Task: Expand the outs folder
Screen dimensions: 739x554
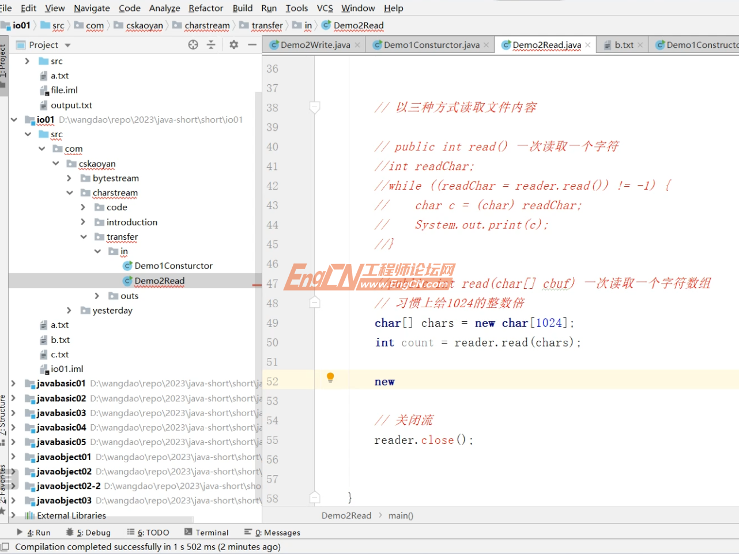Action: (x=97, y=296)
